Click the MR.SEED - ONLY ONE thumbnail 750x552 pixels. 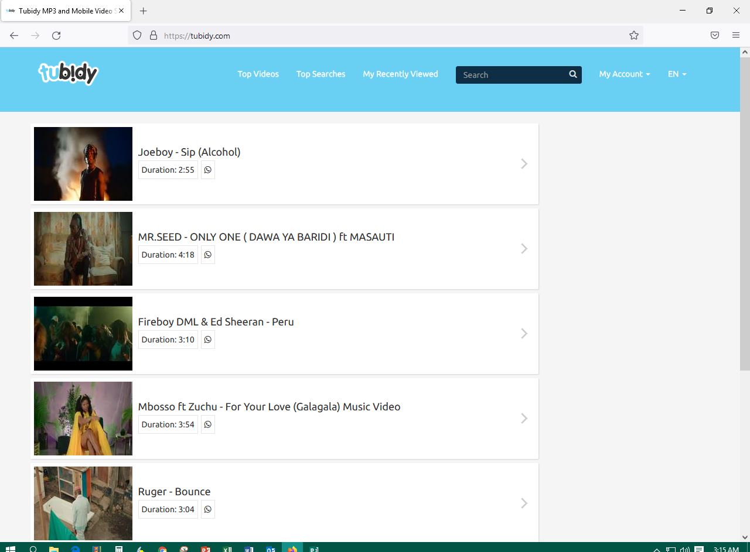click(x=83, y=249)
